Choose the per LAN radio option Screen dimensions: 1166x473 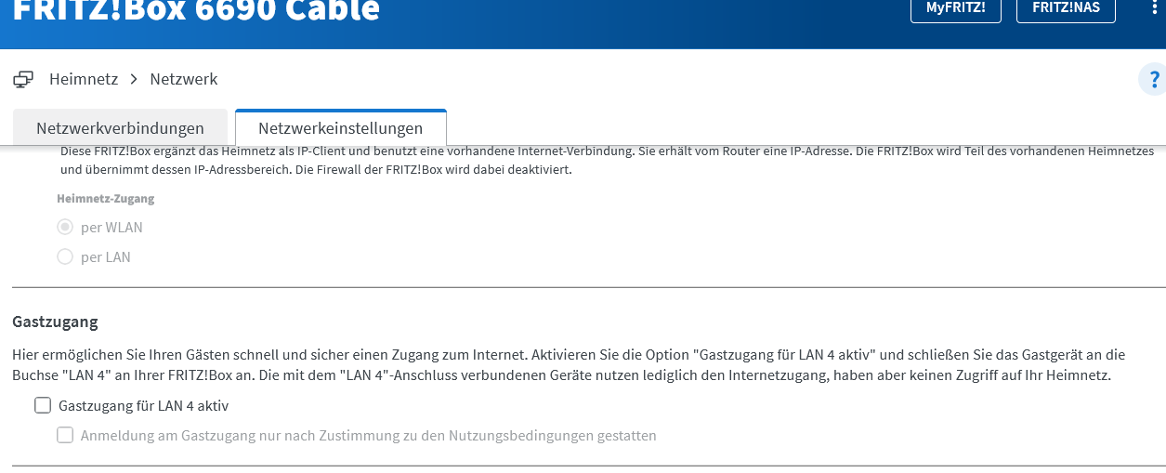(x=65, y=256)
